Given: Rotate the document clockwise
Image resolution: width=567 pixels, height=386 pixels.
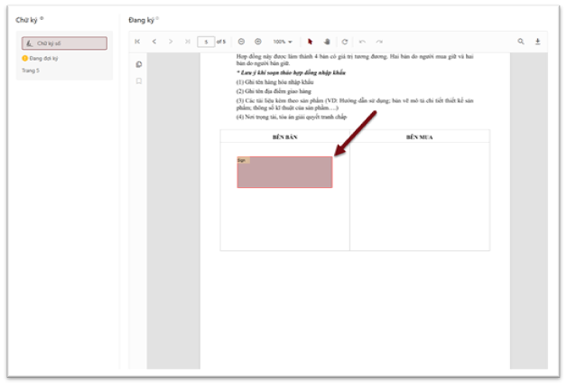Looking at the screenshot, I should [x=345, y=42].
